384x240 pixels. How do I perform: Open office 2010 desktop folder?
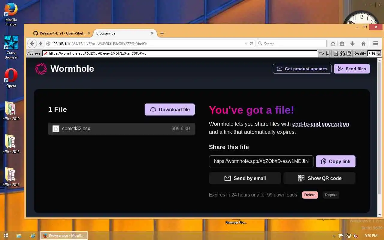(11, 111)
